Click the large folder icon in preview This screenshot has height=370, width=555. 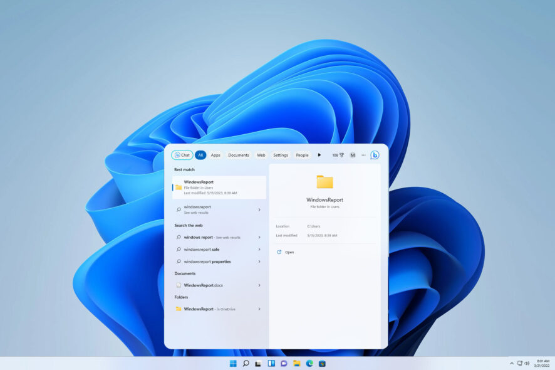(324, 181)
